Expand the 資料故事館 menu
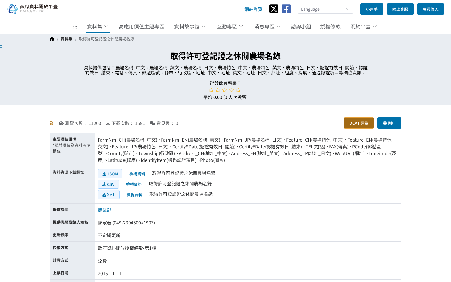Screen dimensions: 451x282 click(190, 27)
